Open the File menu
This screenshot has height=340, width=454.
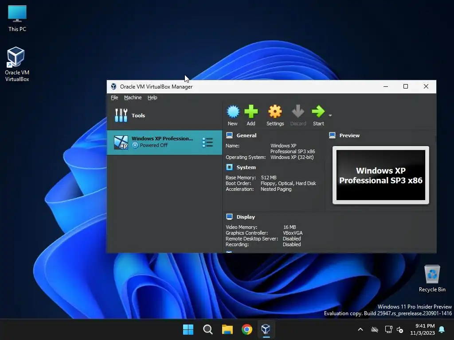click(x=114, y=97)
